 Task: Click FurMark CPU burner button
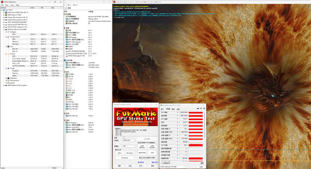point(124,158)
